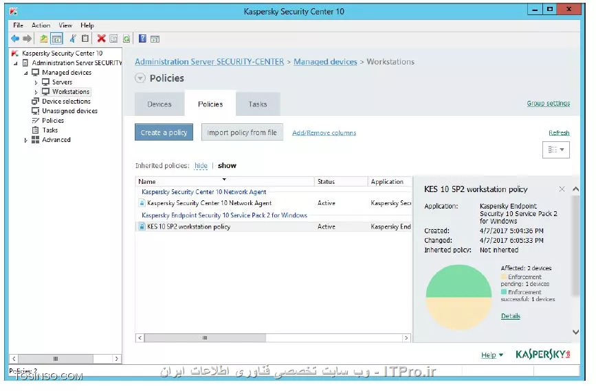This screenshot has height=391, width=596.
Task: Collapse the Administration Server tree node
Action: click(x=16, y=63)
